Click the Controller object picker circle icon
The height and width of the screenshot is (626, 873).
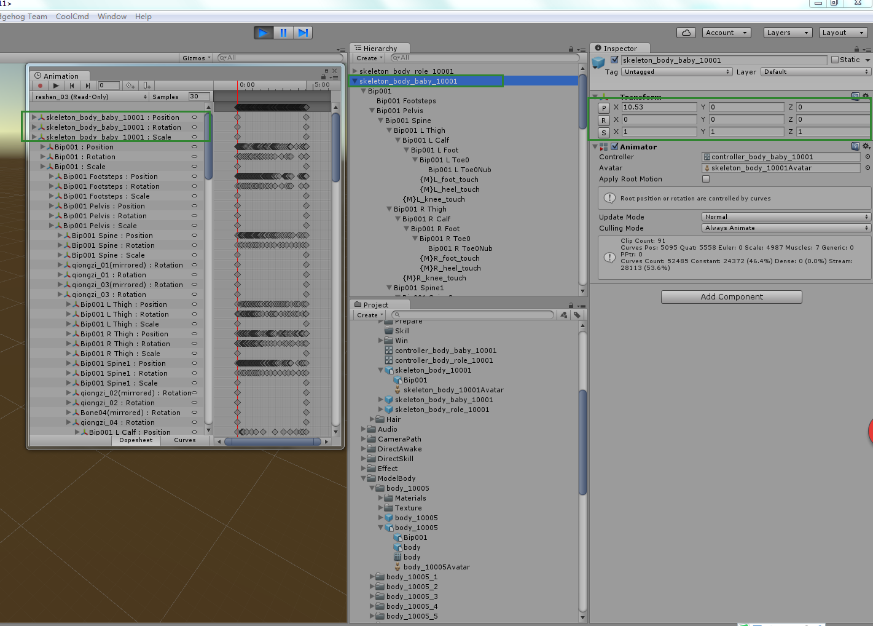pos(866,156)
